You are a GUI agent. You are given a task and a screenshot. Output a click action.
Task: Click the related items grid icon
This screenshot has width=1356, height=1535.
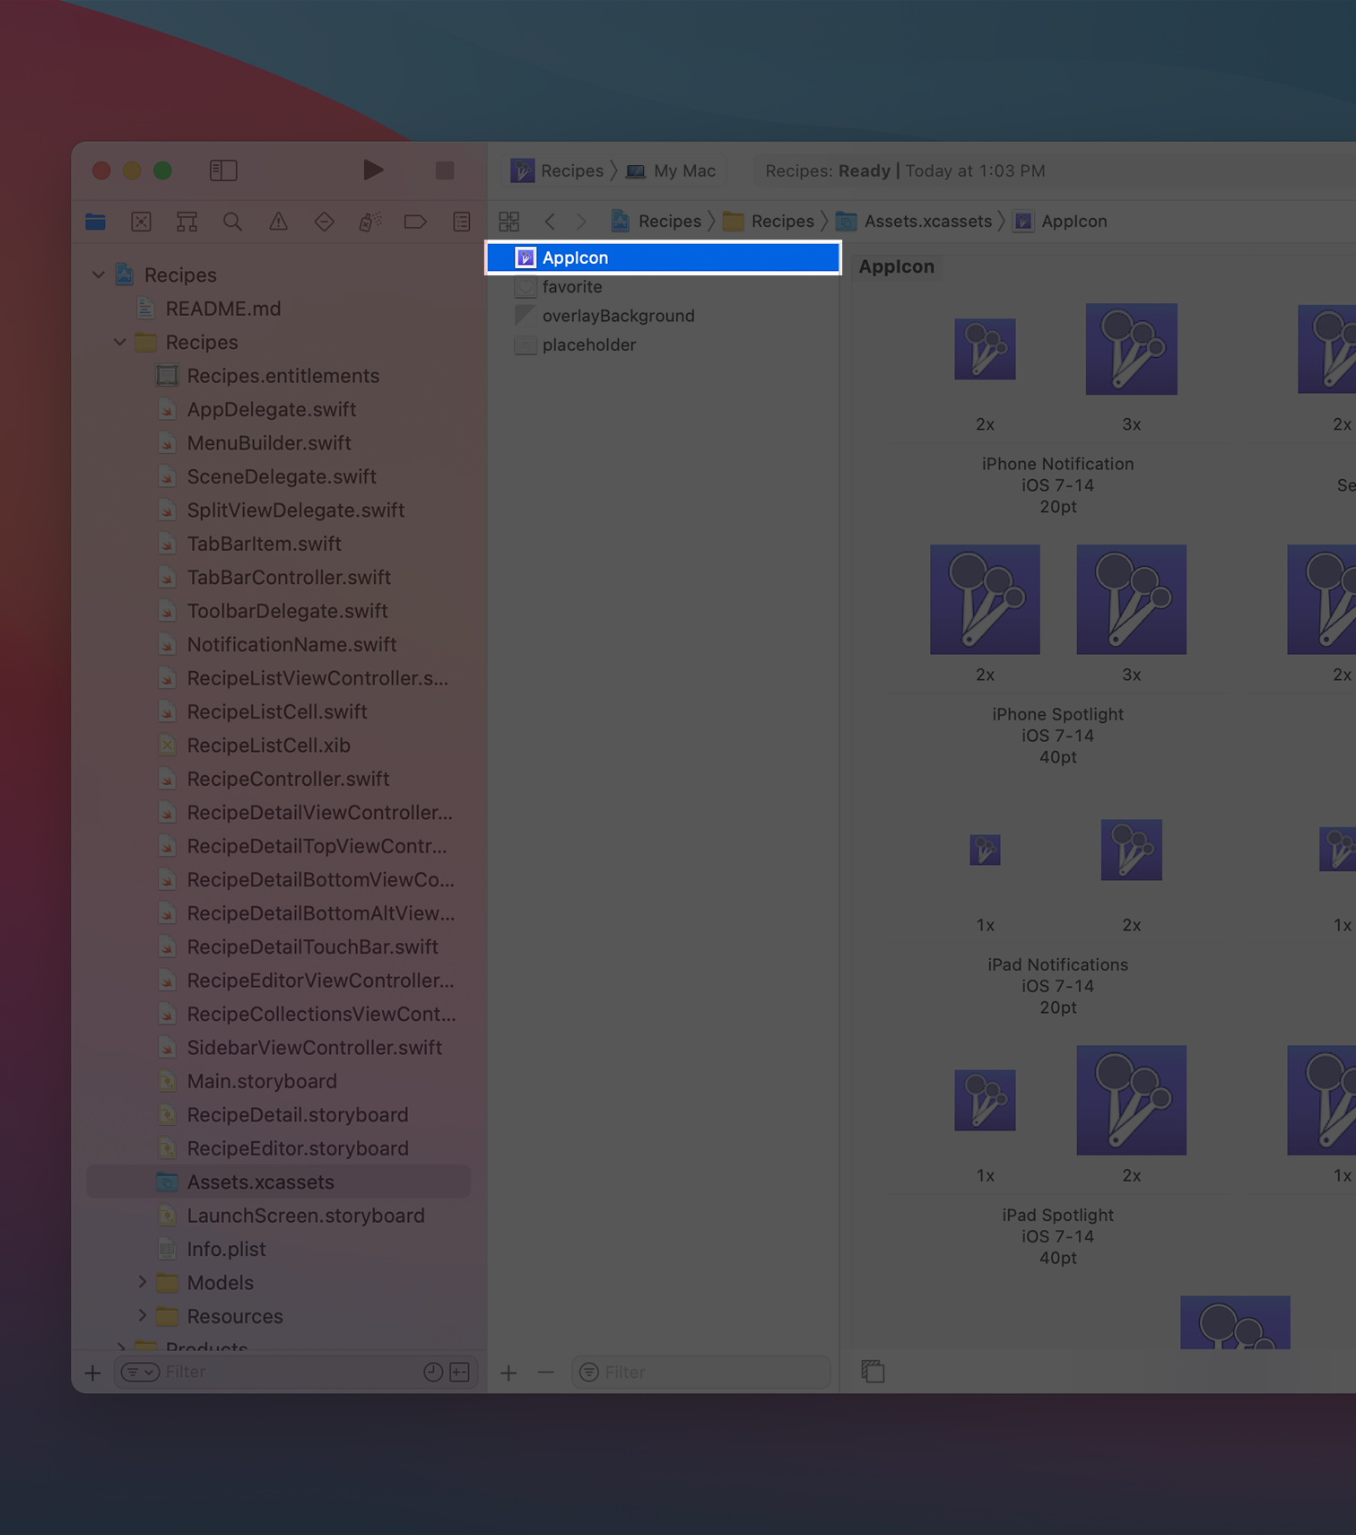(x=509, y=222)
